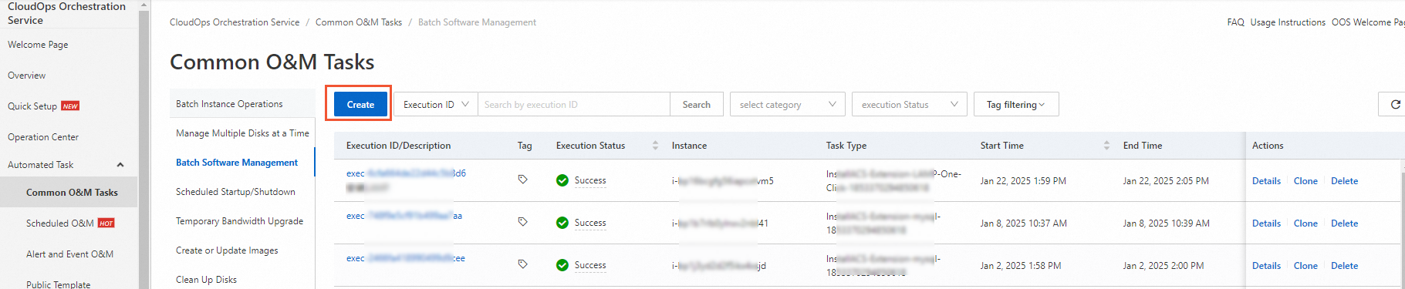Screen dimensions: 1405x289
Task: Click the tag icon in second row
Action: pyautogui.click(x=522, y=222)
